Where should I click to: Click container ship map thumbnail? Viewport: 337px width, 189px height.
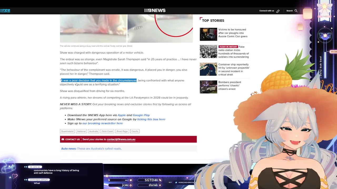coord(208,69)
